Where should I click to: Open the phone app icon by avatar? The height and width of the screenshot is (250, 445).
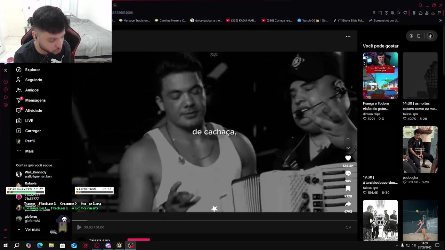[x=419, y=36]
